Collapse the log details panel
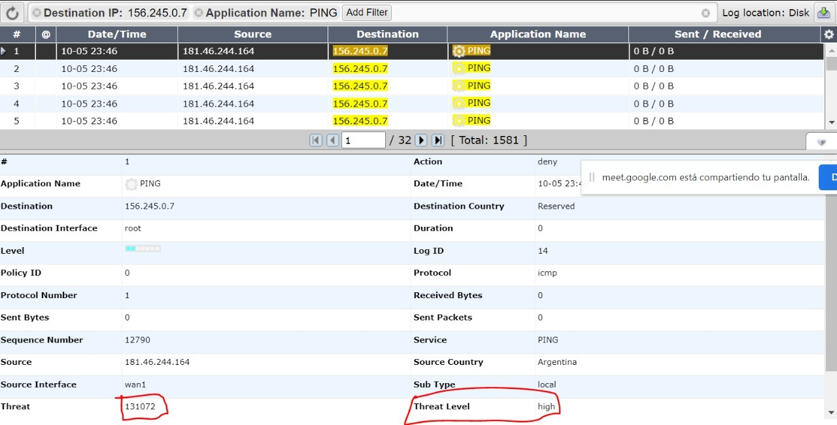 822,142
